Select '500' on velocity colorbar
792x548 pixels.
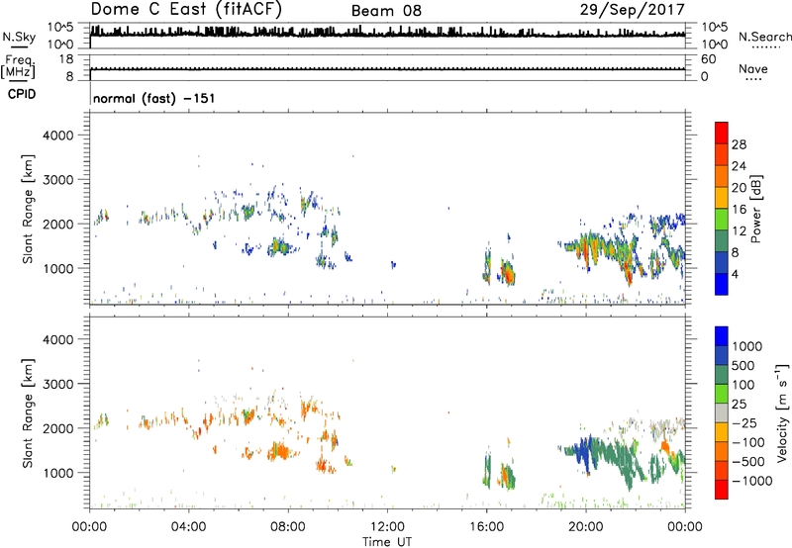743,366
